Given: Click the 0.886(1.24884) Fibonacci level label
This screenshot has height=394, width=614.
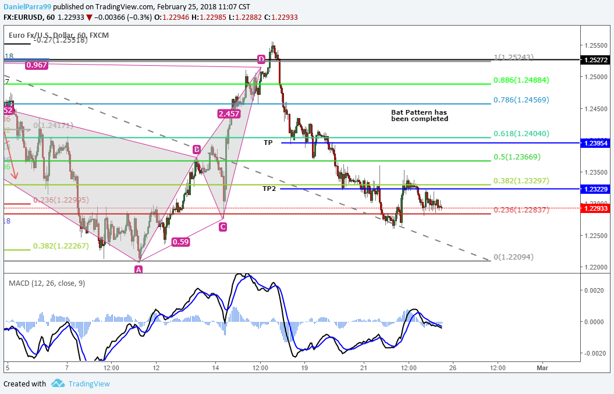Looking at the screenshot, I should 521,80.
